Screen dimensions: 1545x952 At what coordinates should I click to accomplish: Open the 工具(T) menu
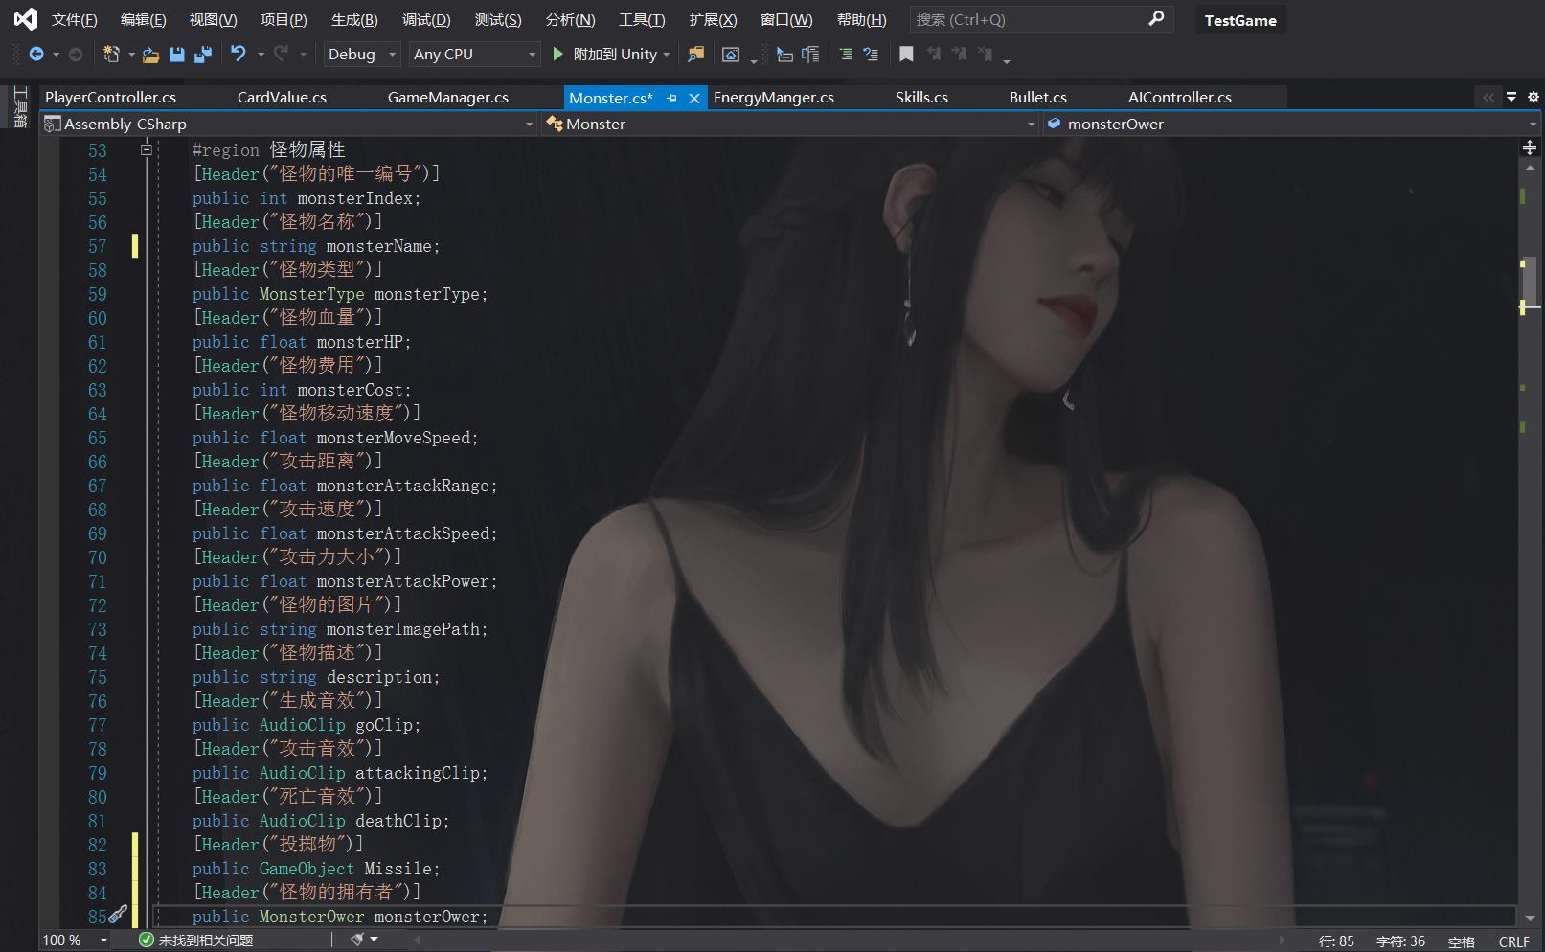coord(642,19)
